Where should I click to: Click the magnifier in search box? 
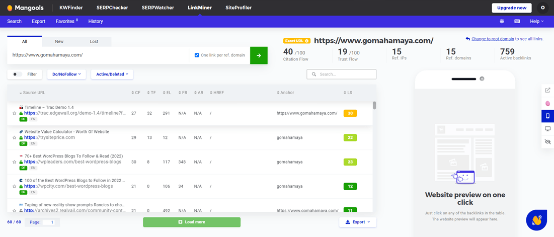(314, 74)
